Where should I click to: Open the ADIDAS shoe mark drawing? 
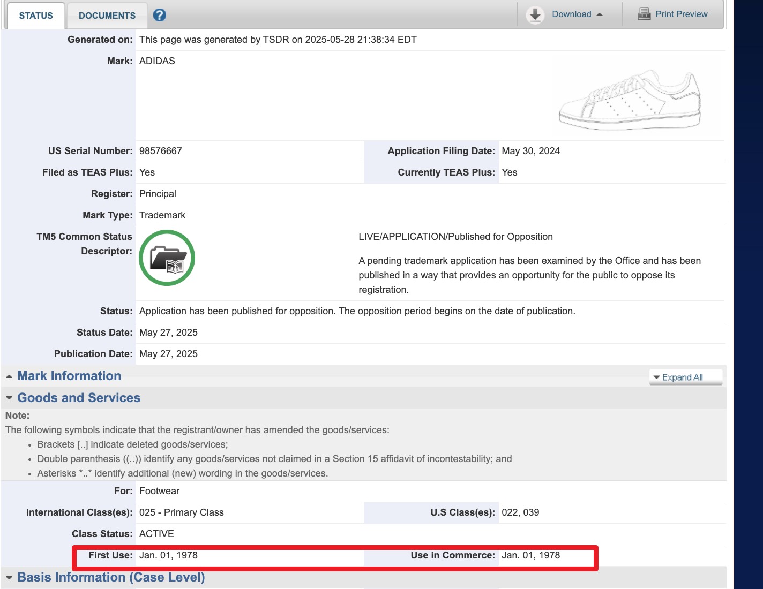point(630,99)
